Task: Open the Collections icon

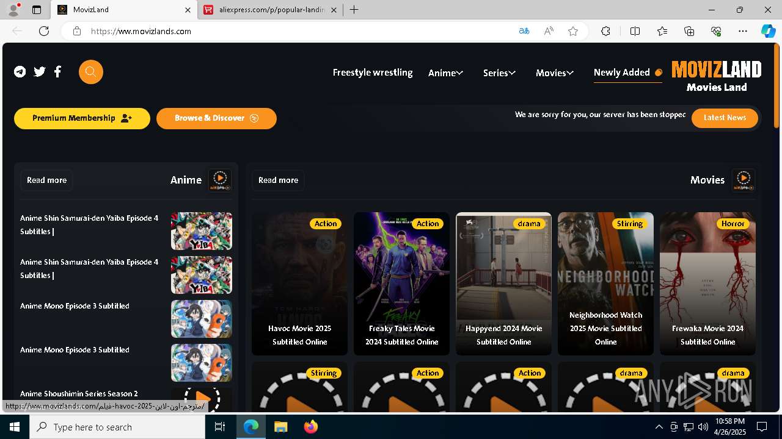Action: click(x=689, y=31)
